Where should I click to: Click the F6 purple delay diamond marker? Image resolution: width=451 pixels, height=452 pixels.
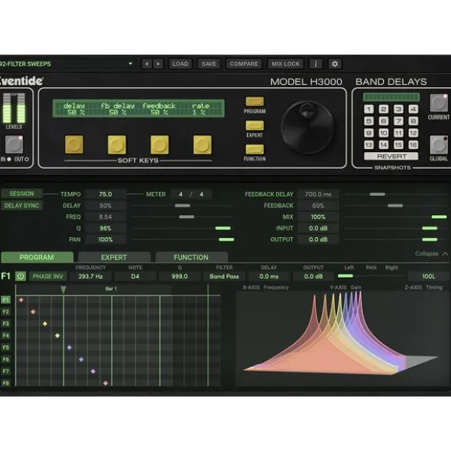point(81,359)
